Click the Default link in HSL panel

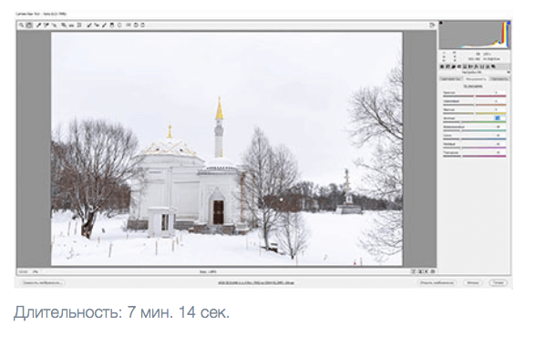473,86
